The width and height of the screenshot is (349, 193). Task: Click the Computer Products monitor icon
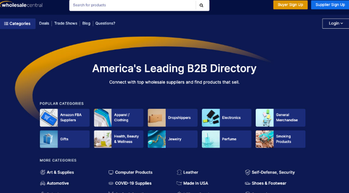point(111,172)
